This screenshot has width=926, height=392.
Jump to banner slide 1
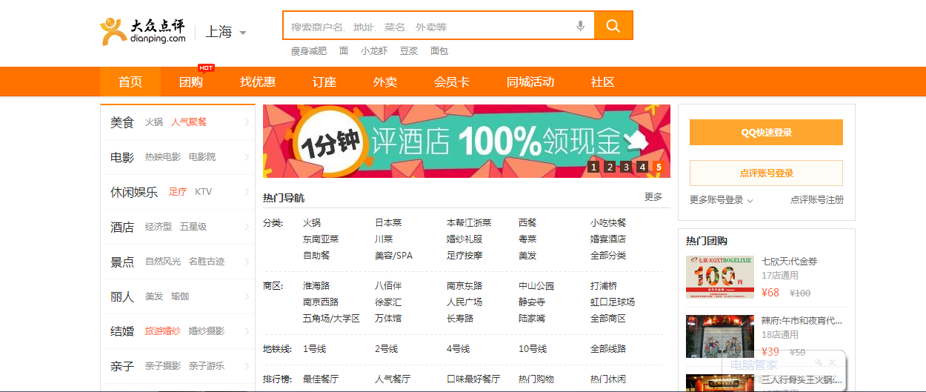[x=593, y=167]
